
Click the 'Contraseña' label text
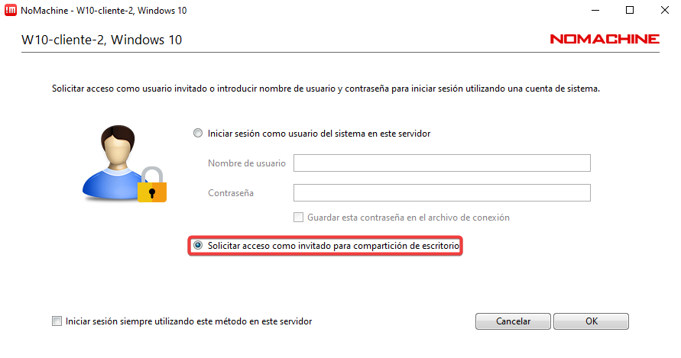231,193
